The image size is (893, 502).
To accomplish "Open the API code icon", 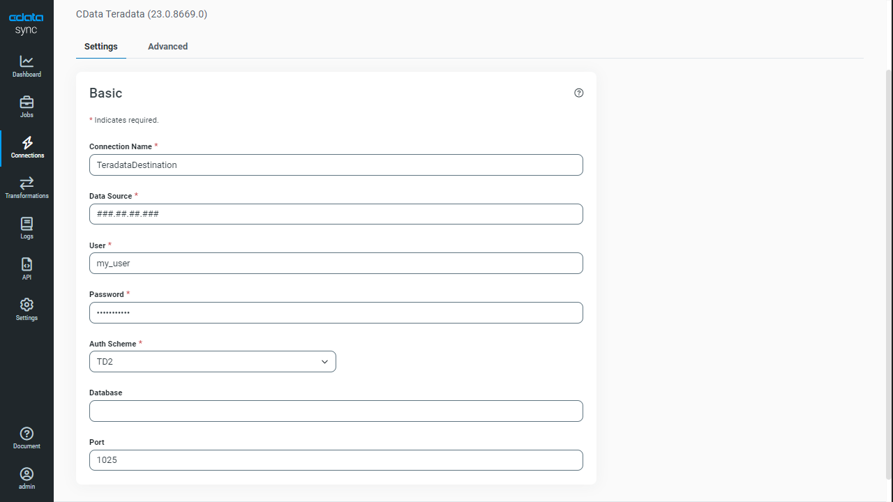I will [x=27, y=264].
